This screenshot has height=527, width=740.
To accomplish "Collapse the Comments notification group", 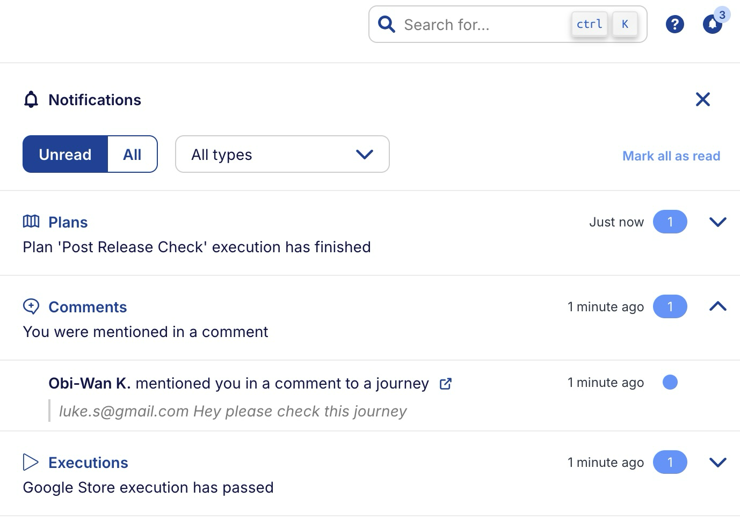I will point(718,306).
